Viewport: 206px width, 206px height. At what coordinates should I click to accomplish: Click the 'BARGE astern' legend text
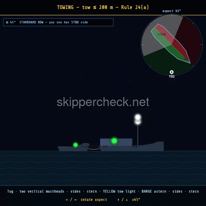154,191
